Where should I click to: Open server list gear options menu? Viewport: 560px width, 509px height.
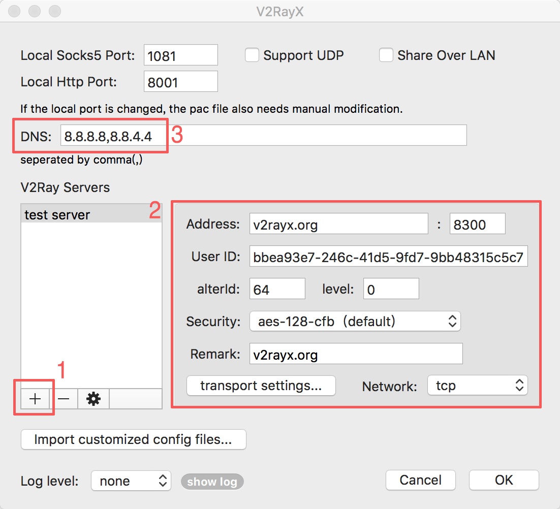click(x=93, y=399)
